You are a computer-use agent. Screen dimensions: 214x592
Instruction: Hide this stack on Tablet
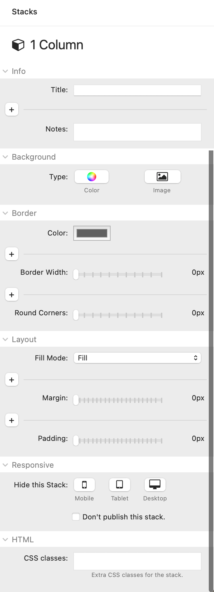click(120, 485)
